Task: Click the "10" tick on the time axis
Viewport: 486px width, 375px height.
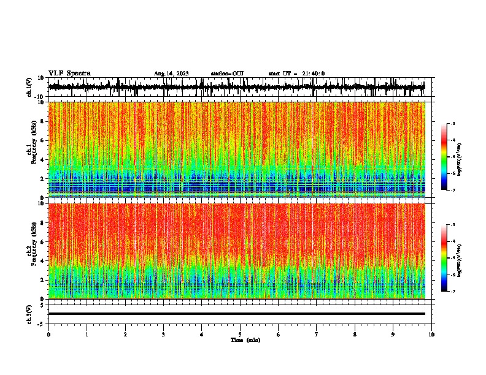Action: 431,335
